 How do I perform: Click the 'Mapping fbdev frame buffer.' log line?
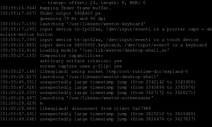coord(75,8)
